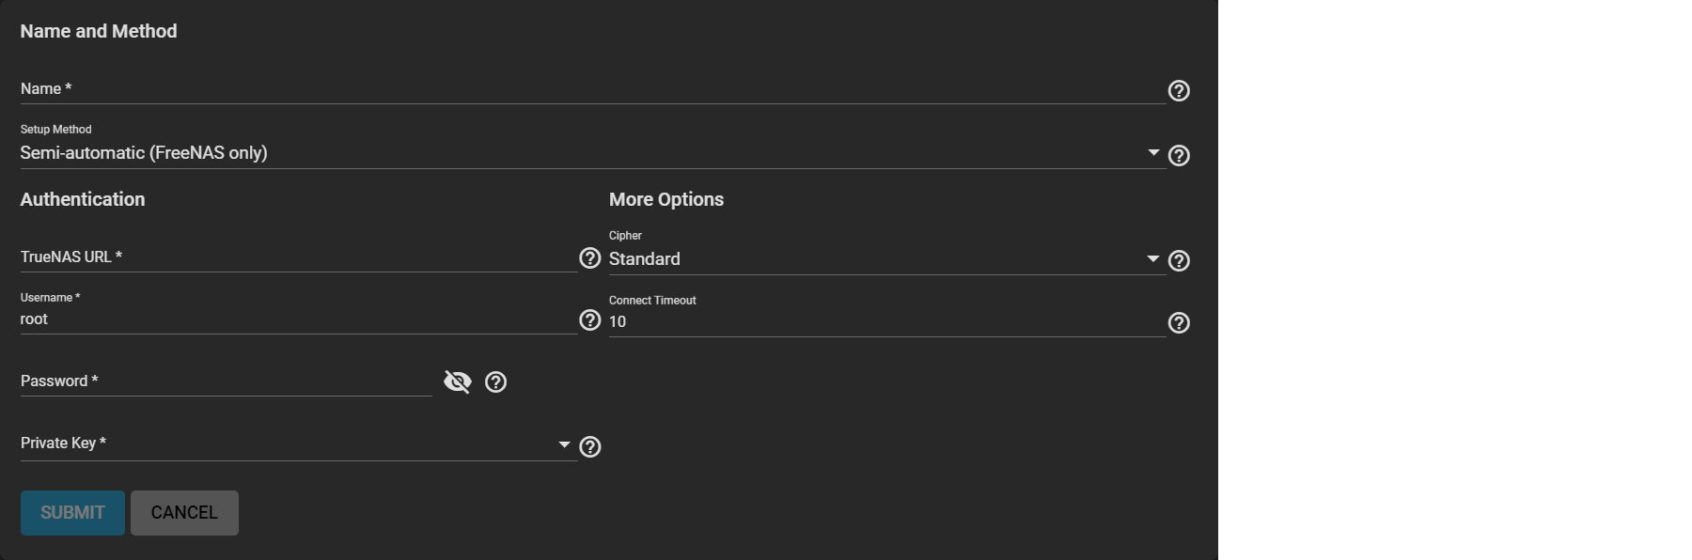Screen dimensions: 1692x560
Task: Click the Cipher help icon
Action: click(x=1179, y=260)
